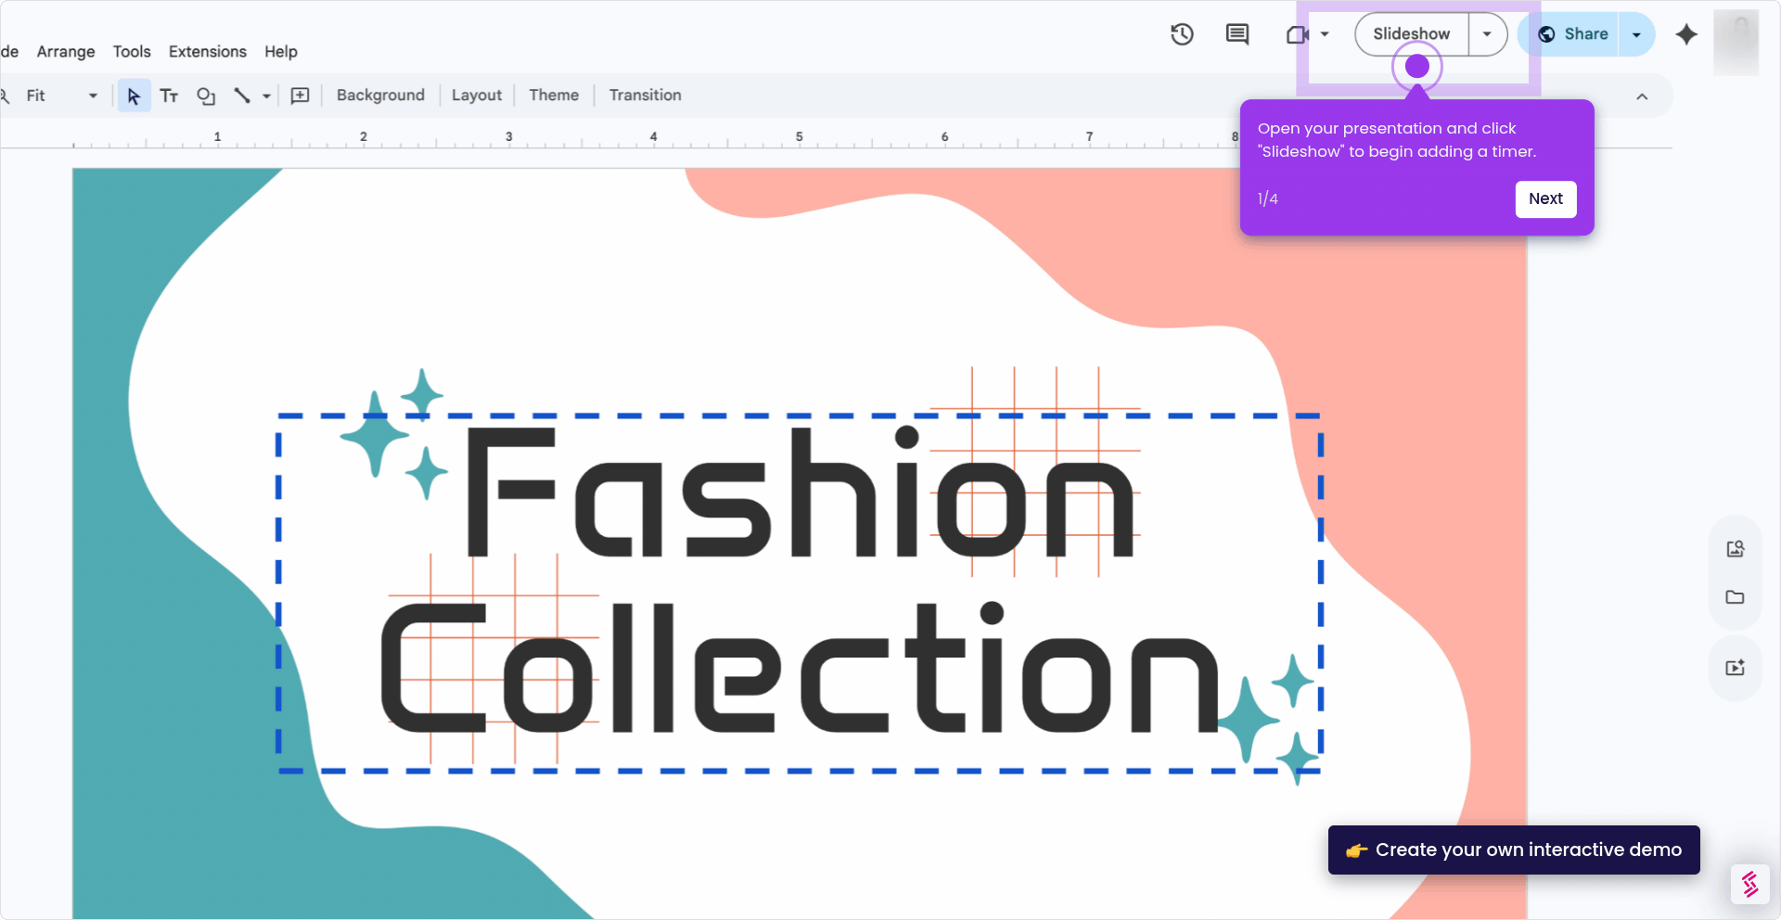This screenshot has height=920, width=1781.
Task: Open the Slideshow options dropdown arrow
Action: coord(1487,34)
